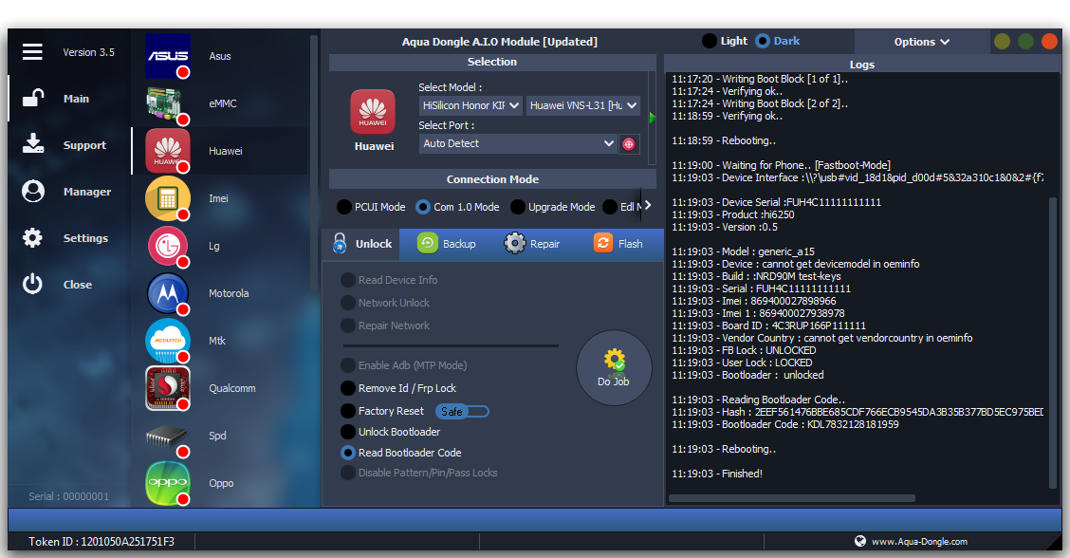Select Factory Reset option

coord(348,411)
